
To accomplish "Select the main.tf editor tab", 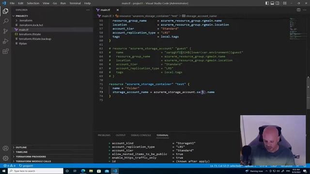I will click(x=108, y=10).
